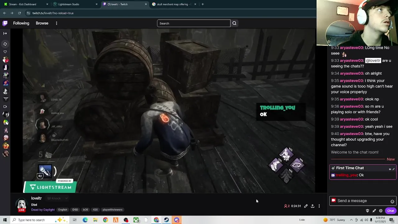
Task: Open Dead by Daylight category link
Action: (43, 210)
